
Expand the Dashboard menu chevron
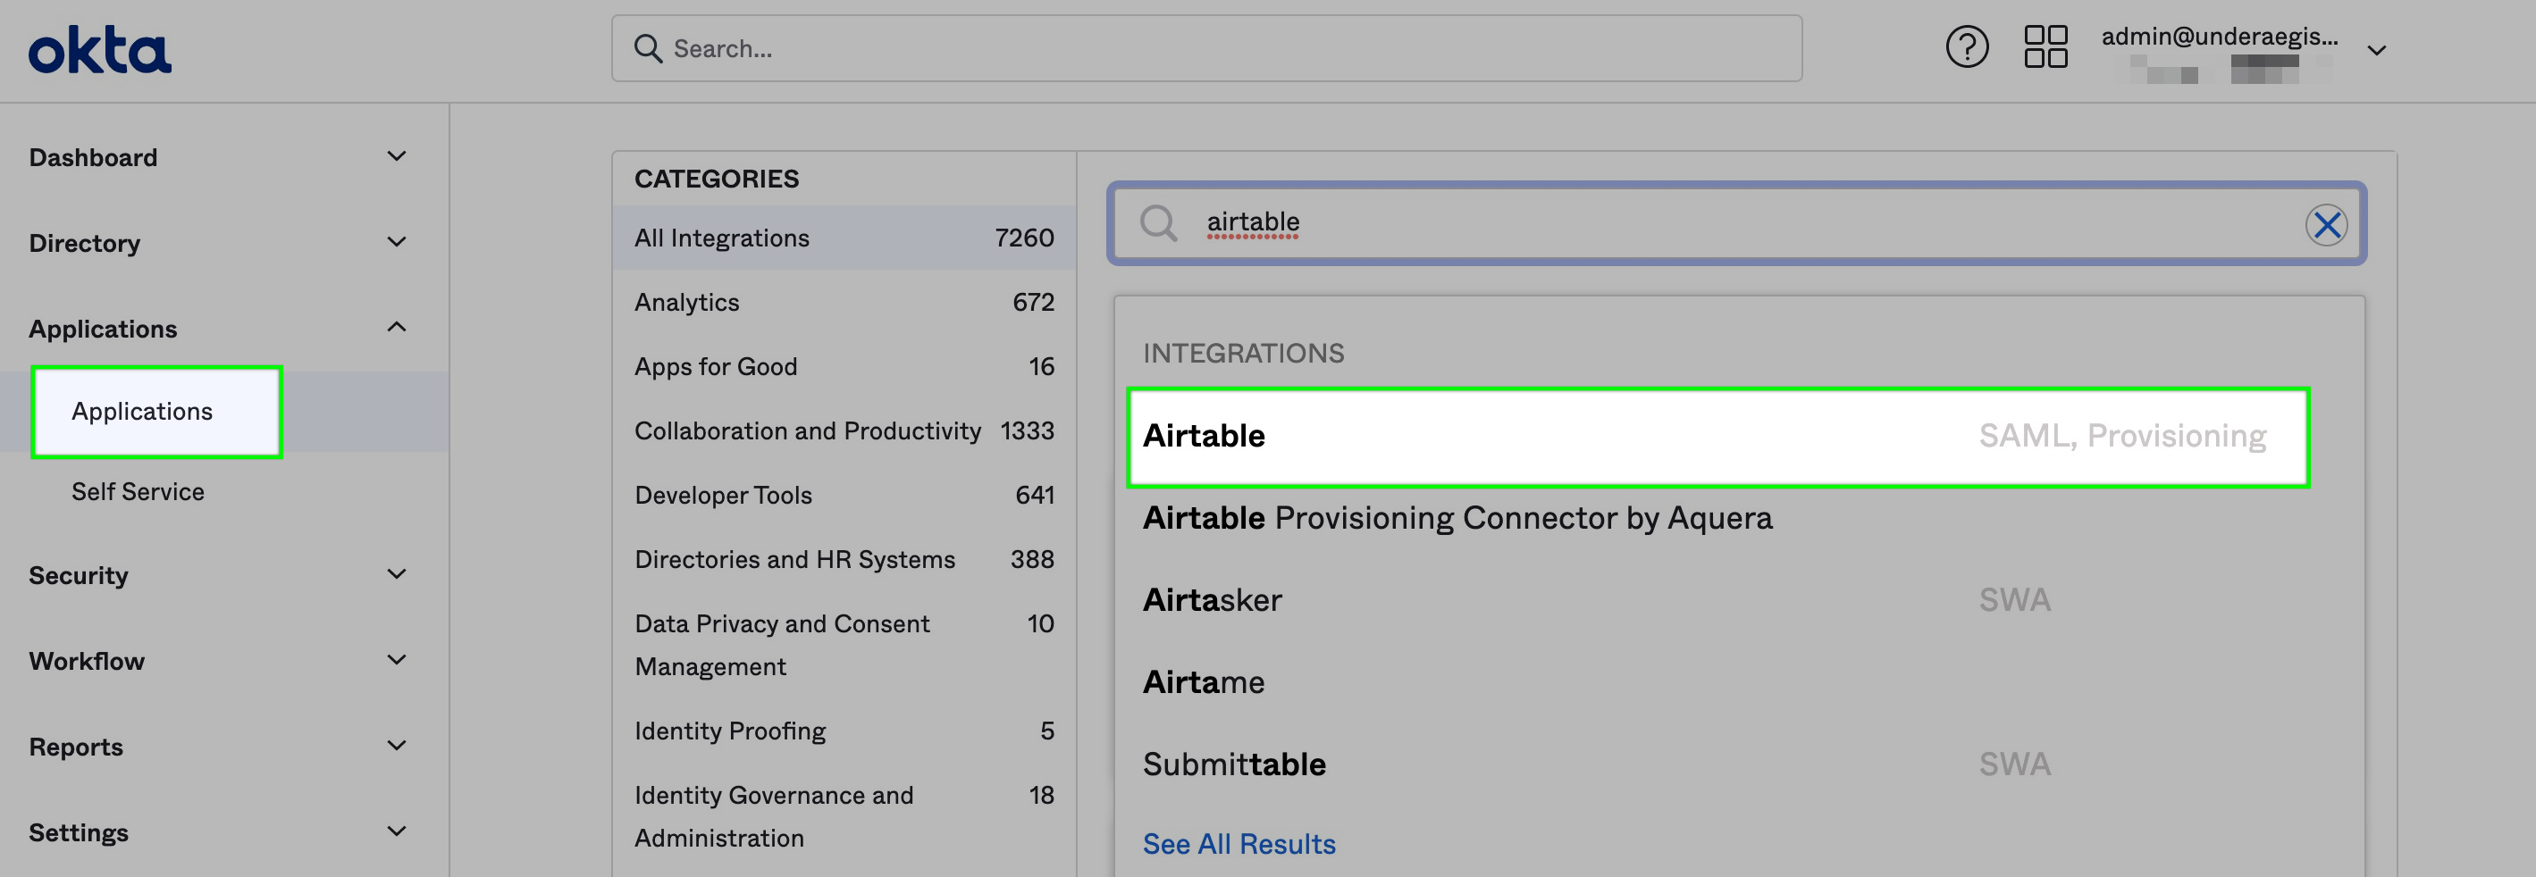pyautogui.click(x=397, y=156)
